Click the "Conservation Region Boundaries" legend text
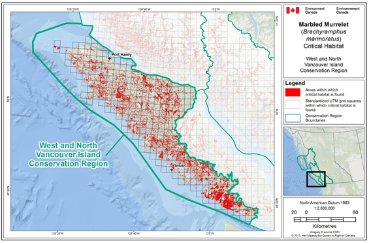 point(323,118)
